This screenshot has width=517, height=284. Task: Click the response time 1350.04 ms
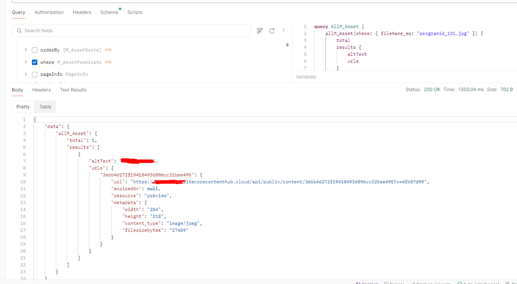pos(471,90)
